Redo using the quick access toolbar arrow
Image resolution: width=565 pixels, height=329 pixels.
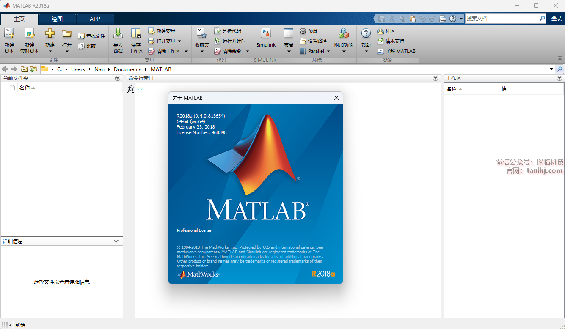click(433, 19)
